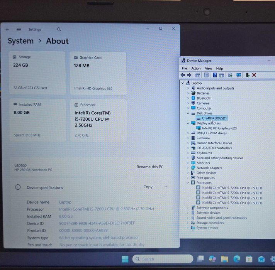Image resolution: width=275 pixels, height=270 pixels.
Task: Click Copy button for Device specifications
Action: click(148, 187)
